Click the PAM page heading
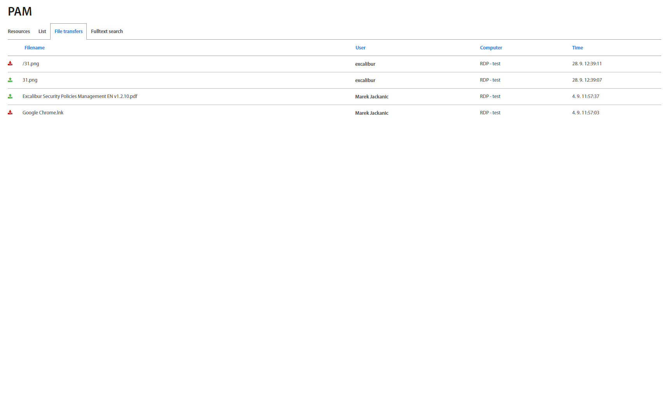 click(x=20, y=12)
